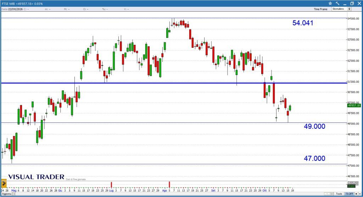Restore the window with the maximize button
The height and width of the screenshot is (197, 363).
click(352, 4)
